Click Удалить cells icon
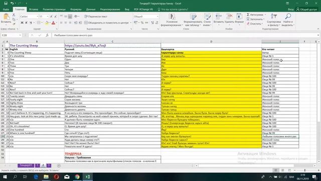Viewport: 321px width, 181px height. point(229,17)
